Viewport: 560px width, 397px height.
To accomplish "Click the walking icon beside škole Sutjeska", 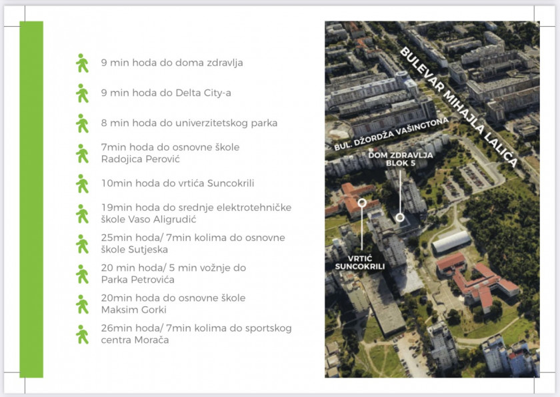I will coord(82,244).
